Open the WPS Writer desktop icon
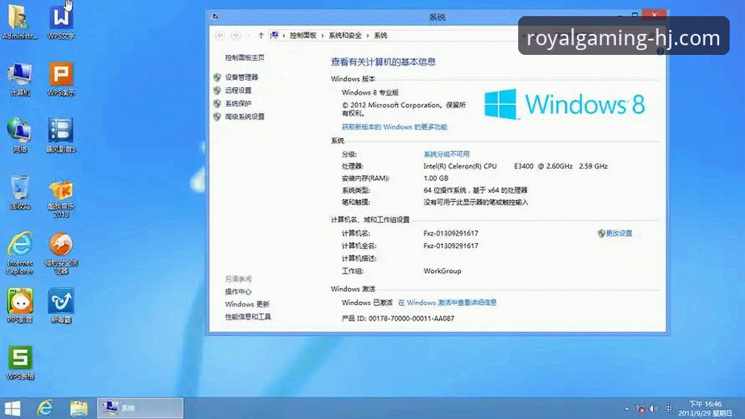 coord(61,21)
